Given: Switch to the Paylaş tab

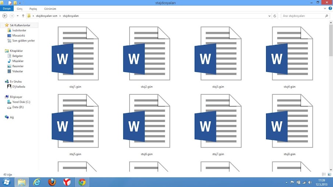Looking at the screenshot, I should coord(33,9).
